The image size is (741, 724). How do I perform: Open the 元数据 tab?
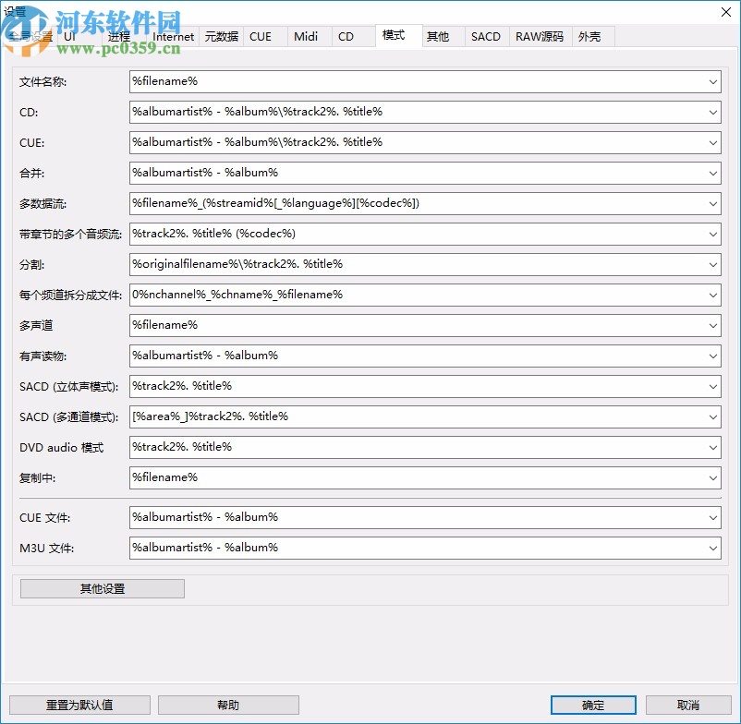pos(221,37)
